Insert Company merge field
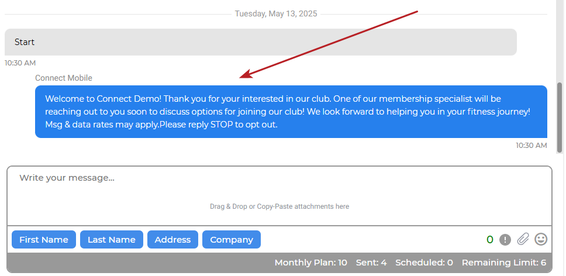566x276 pixels. pyautogui.click(x=232, y=240)
